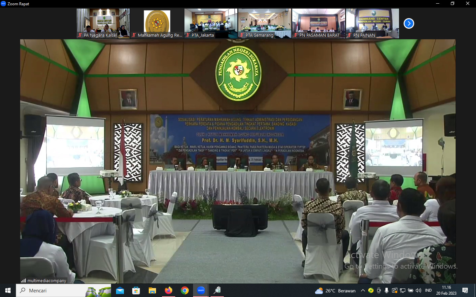The image size is (476, 297).
Task: Launch Microsoft Store from the taskbar
Action: pos(136,290)
